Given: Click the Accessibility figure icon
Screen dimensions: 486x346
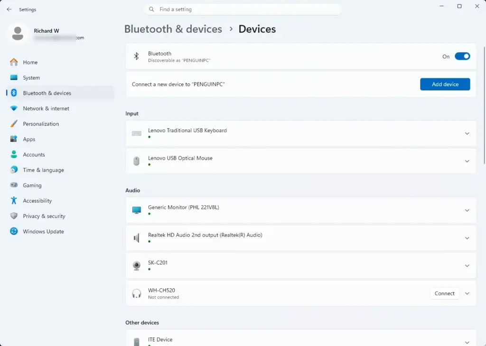Looking at the screenshot, I should (14, 200).
